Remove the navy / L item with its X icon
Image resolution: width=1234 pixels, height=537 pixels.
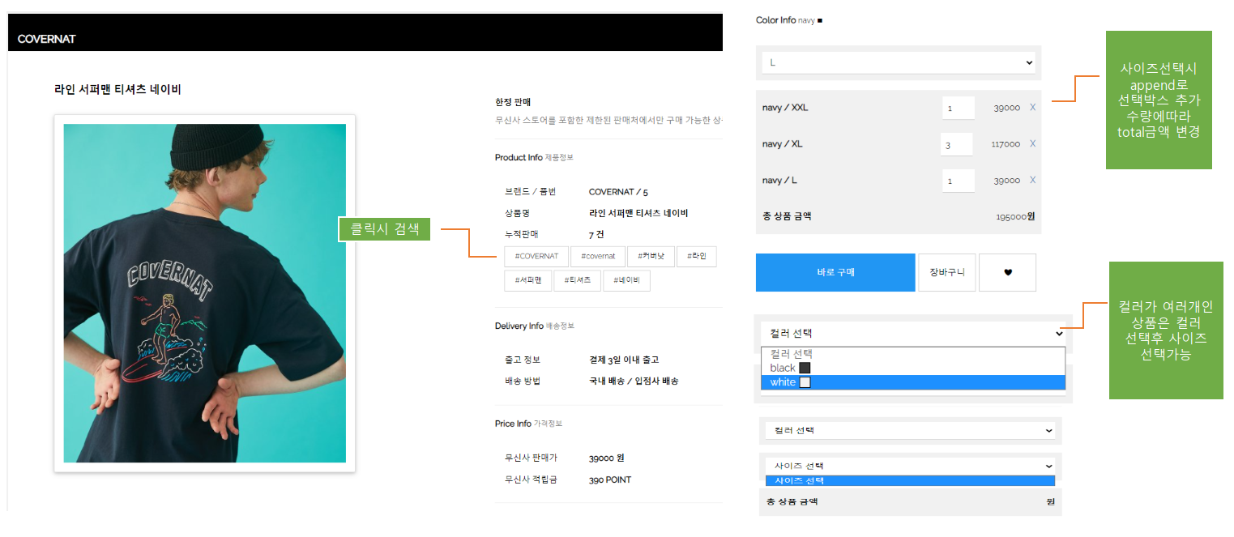[x=1032, y=180]
